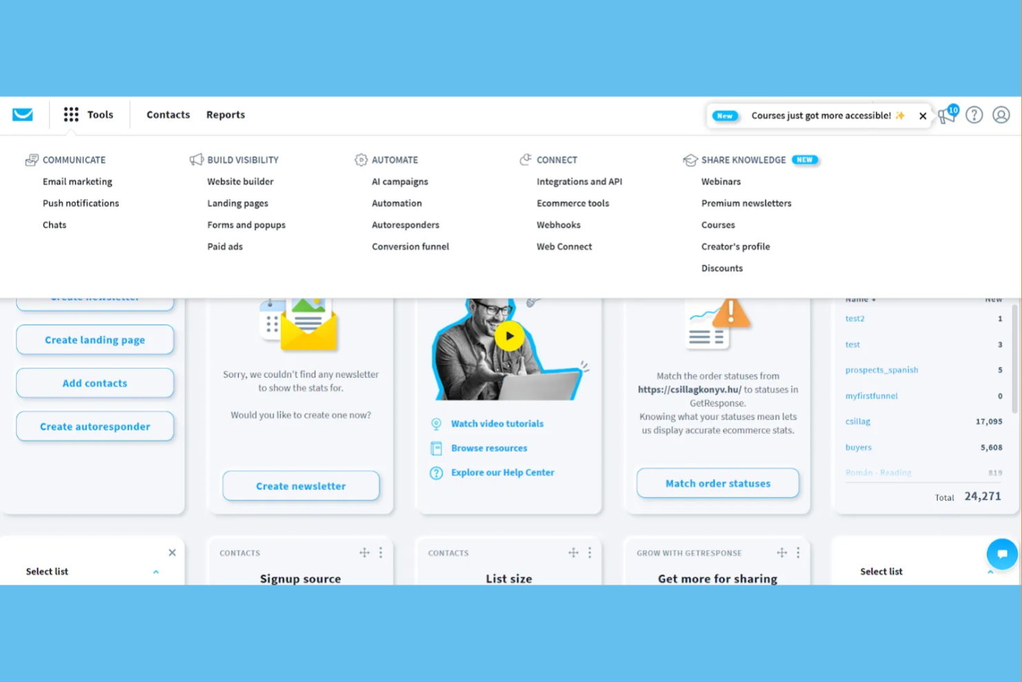Open the account profile icon
This screenshot has height=682, width=1022.
1001,115
